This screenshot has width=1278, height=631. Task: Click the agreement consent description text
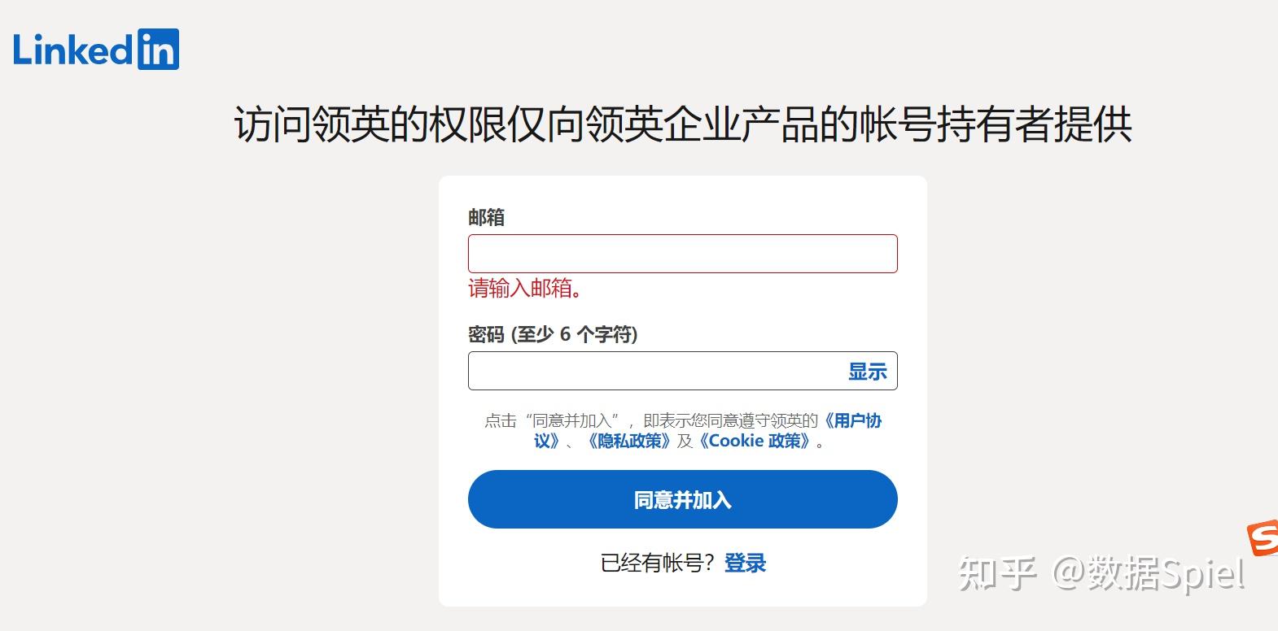(651, 421)
